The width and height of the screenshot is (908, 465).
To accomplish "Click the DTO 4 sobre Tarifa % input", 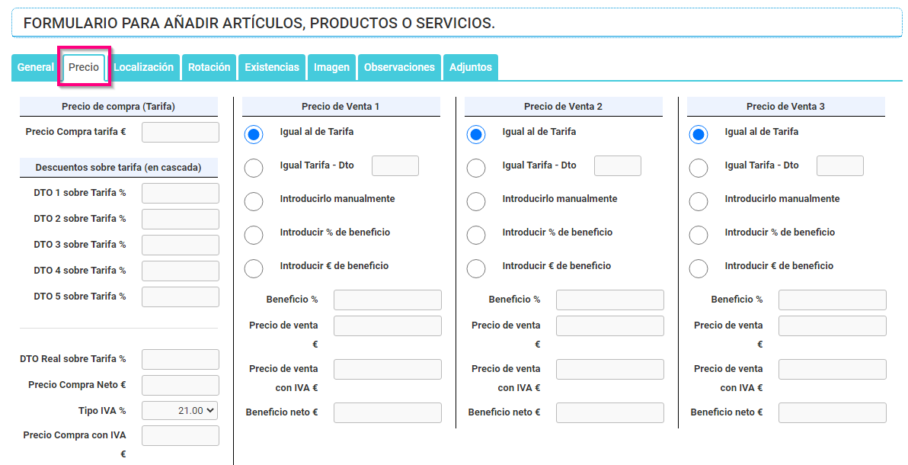I will tap(180, 271).
